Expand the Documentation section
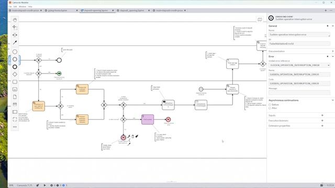The width and height of the screenshot is (335, 188). [x=333, y=51]
